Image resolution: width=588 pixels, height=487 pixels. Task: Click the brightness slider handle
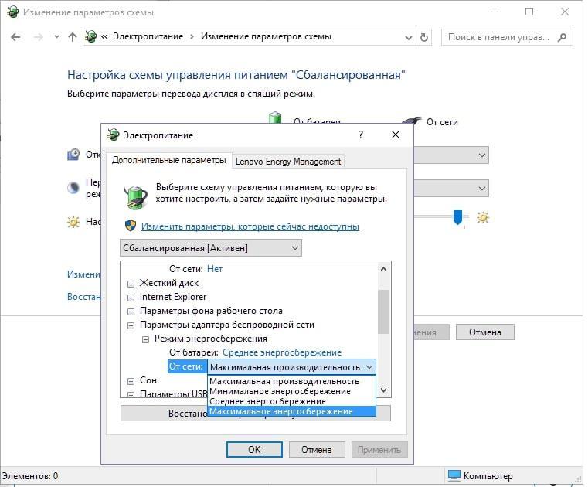[457, 217]
